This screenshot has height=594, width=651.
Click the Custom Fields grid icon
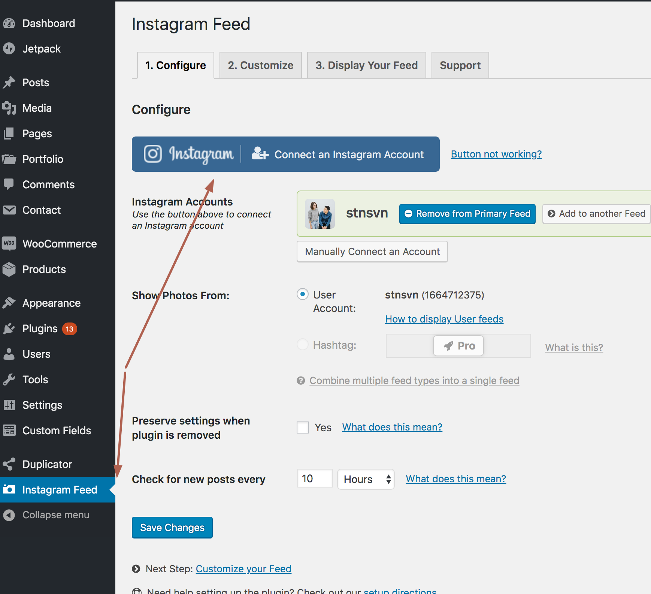[9, 430]
